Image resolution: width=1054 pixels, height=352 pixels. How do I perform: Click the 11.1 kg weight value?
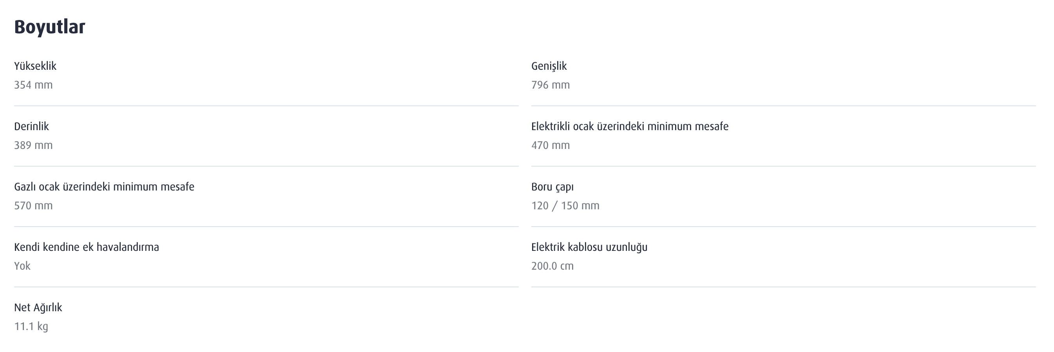31,326
